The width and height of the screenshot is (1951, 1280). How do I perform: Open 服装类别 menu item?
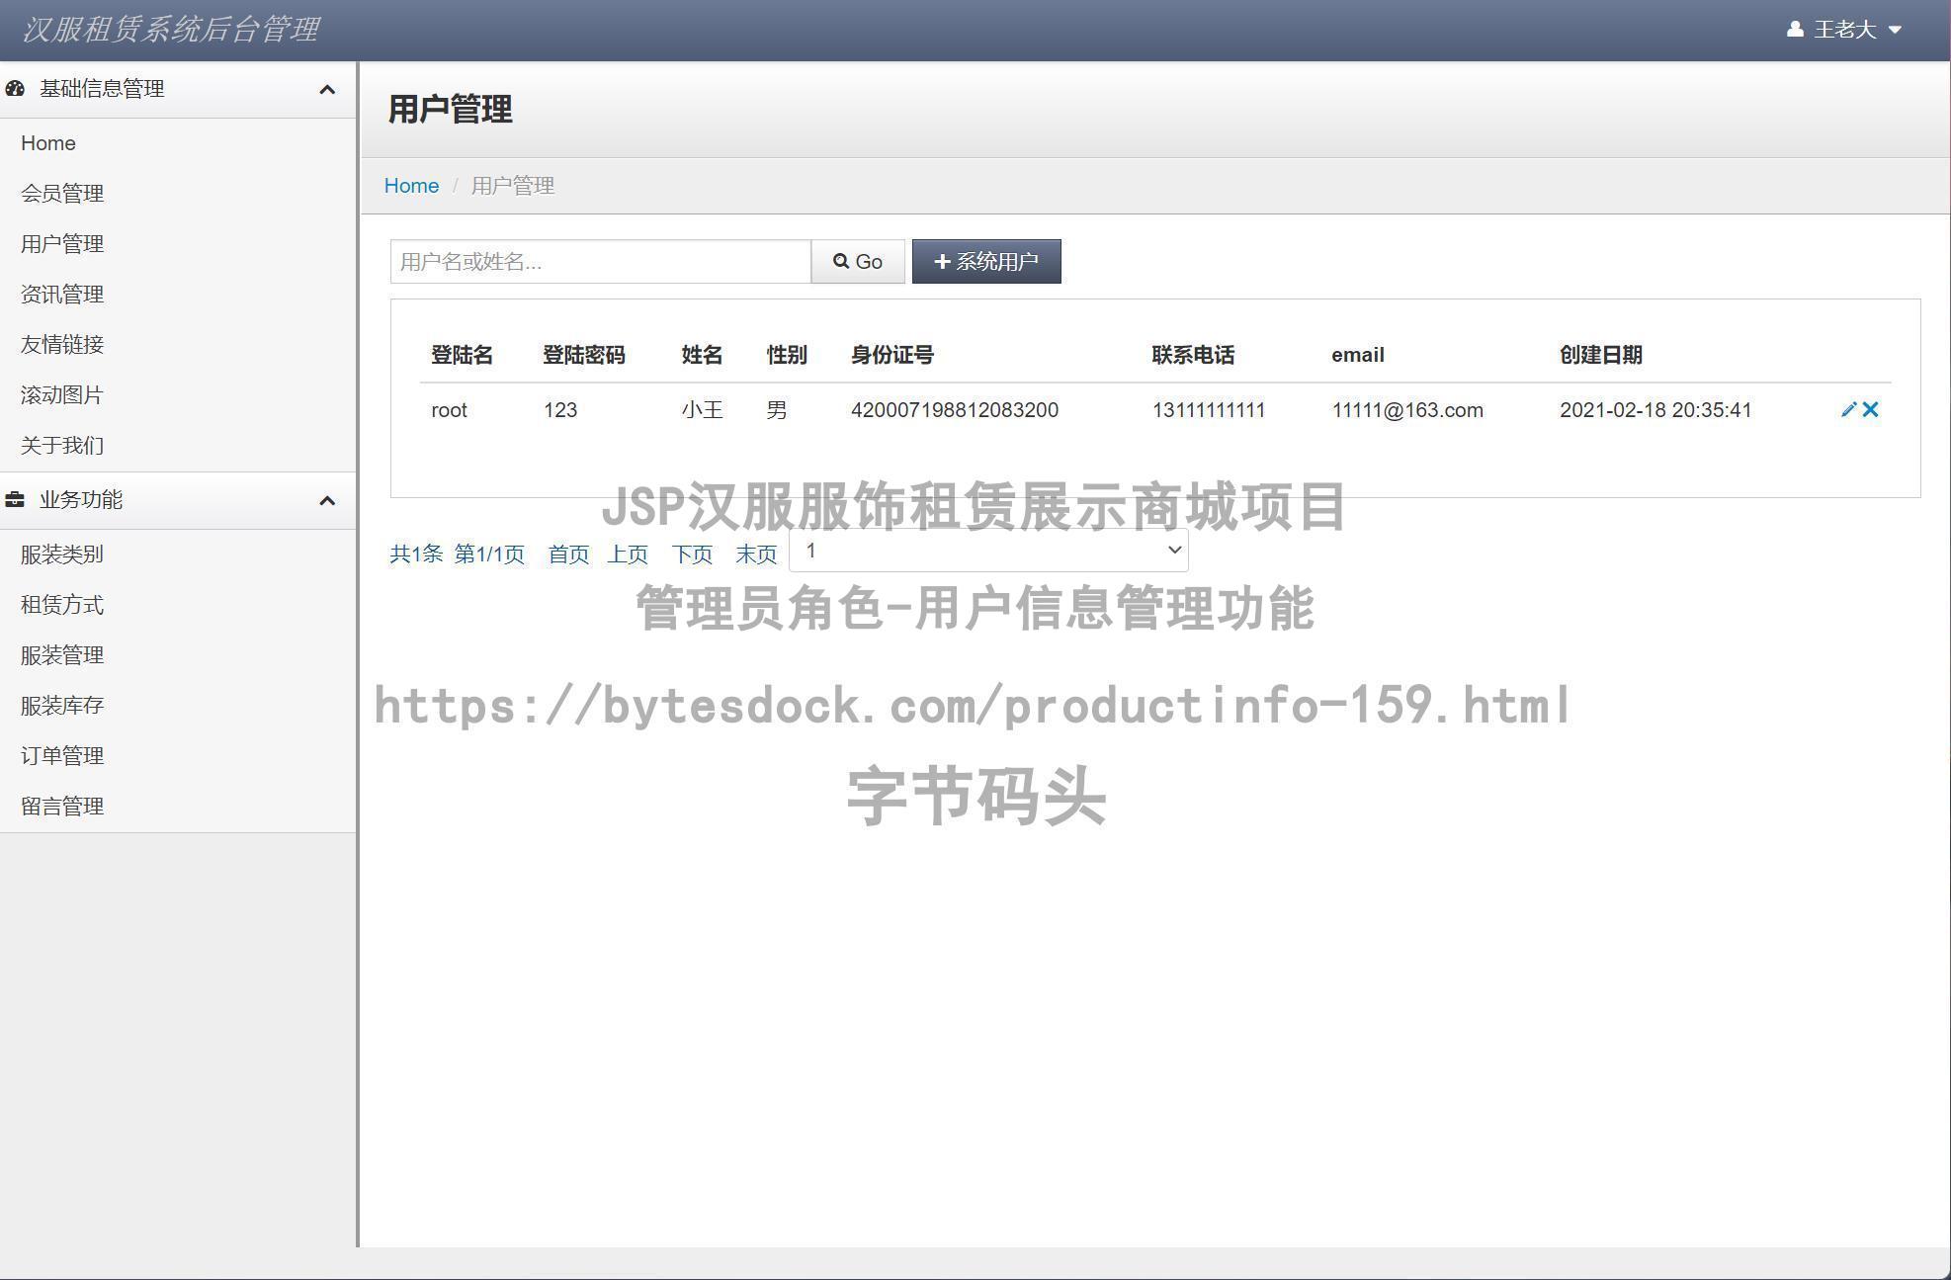tap(62, 555)
